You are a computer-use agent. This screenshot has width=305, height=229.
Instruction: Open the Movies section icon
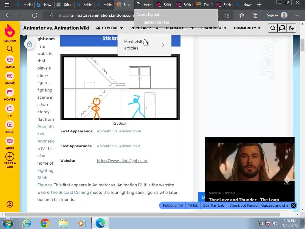coord(10,92)
